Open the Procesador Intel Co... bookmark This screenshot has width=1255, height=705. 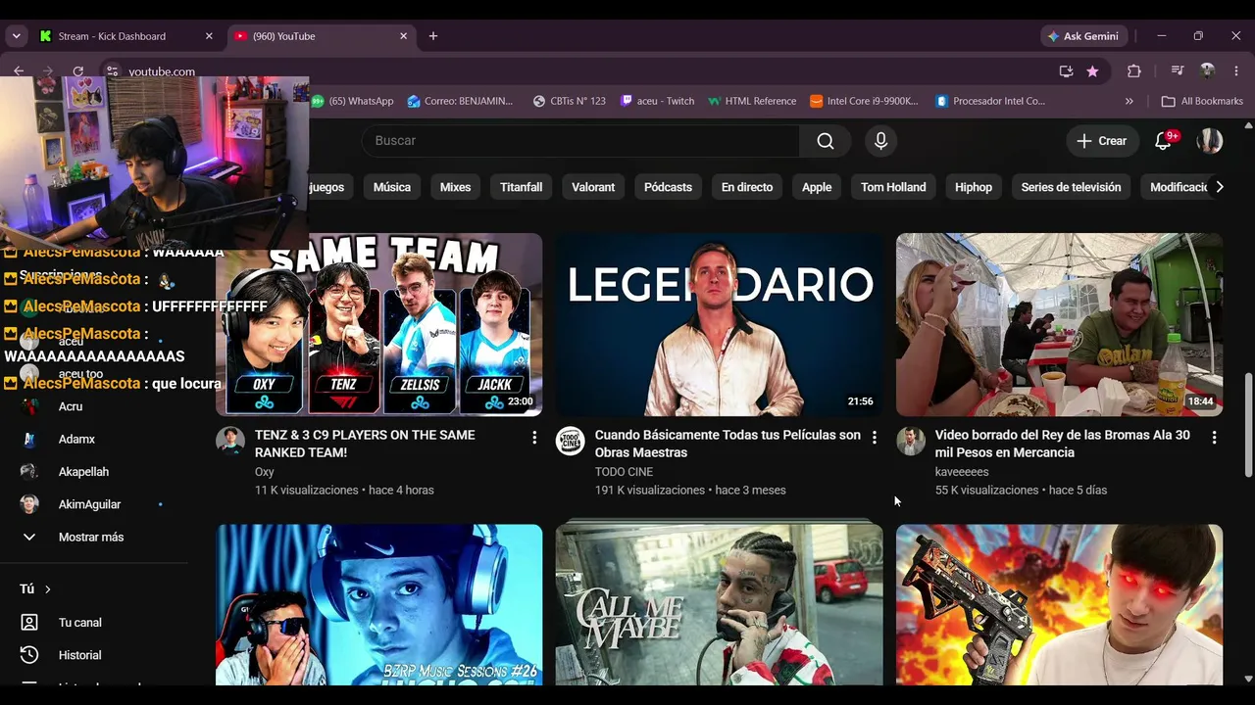[x=990, y=101]
